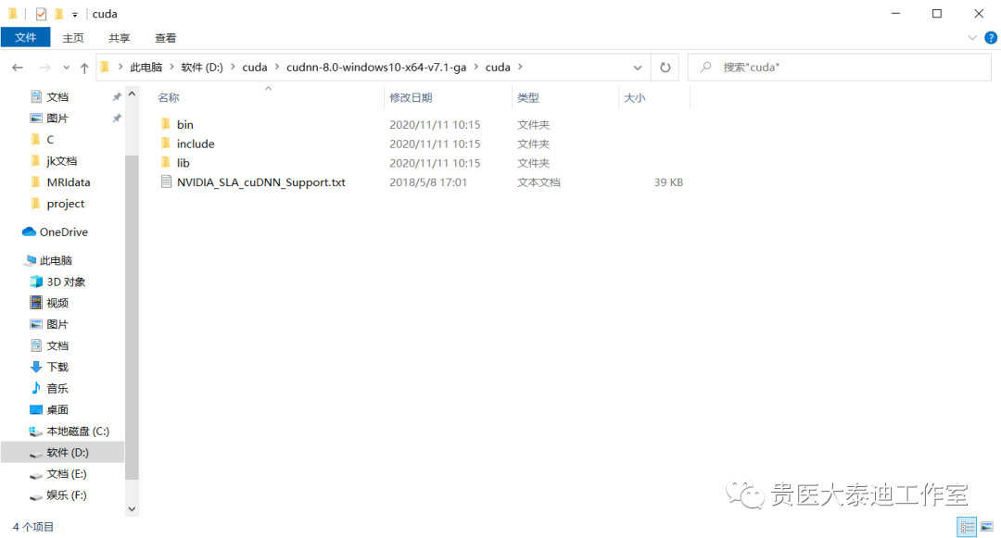
Task: Switch to details view layout icon
Action: (x=967, y=527)
